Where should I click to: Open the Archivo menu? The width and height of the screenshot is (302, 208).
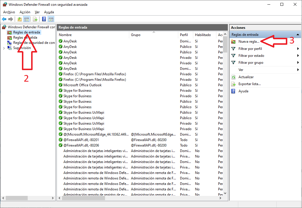coord(9,12)
